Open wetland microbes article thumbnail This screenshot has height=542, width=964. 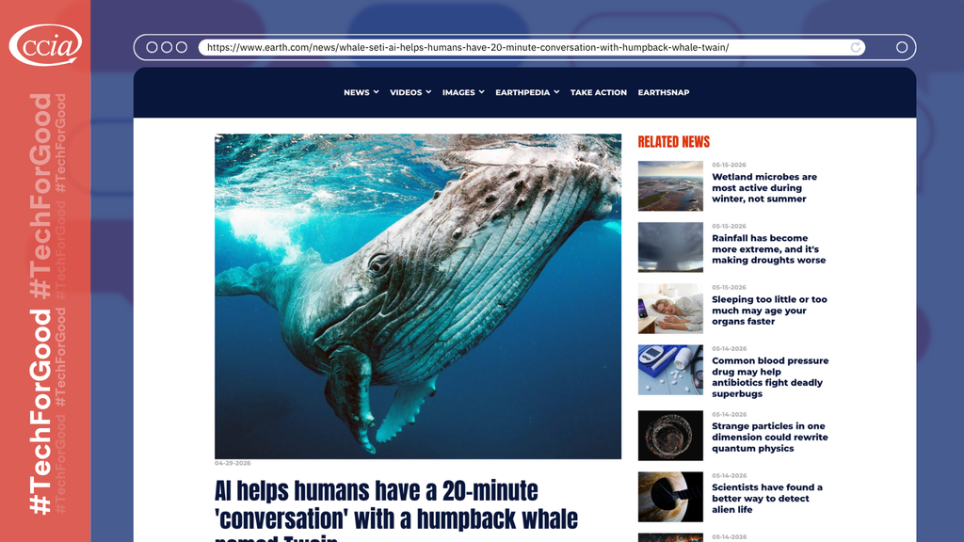[670, 186]
